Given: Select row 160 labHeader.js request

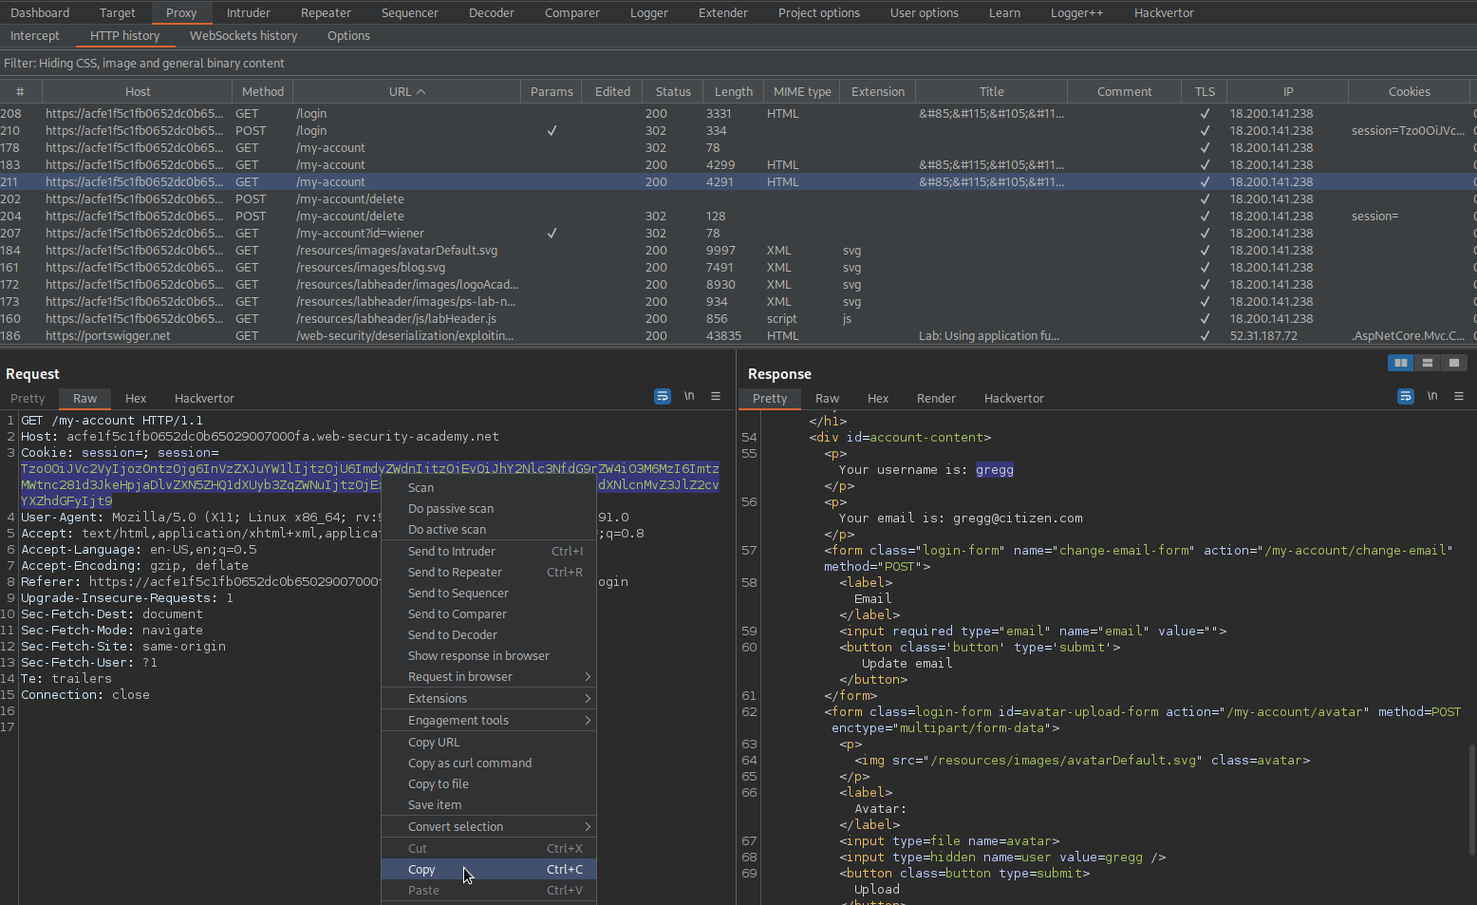Looking at the screenshot, I should [738, 319].
